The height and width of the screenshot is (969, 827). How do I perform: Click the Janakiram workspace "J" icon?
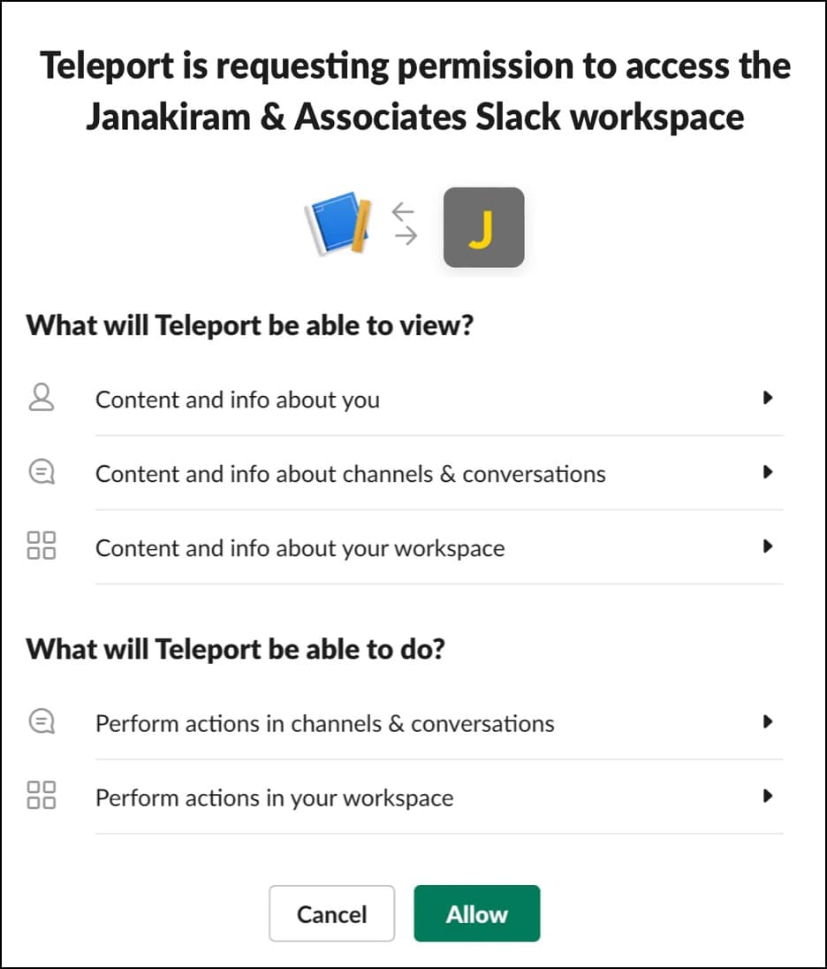tap(482, 226)
